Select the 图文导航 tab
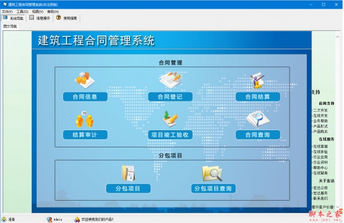The image size is (344, 223). point(10,26)
